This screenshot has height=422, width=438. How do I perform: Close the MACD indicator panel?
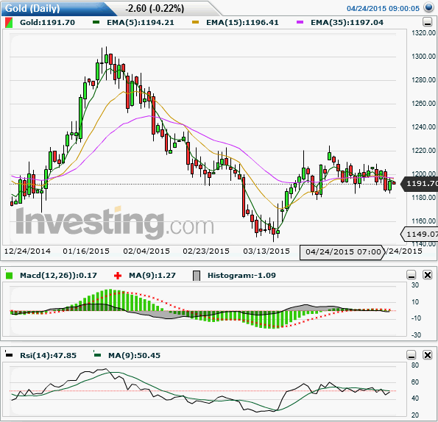point(428,275)
